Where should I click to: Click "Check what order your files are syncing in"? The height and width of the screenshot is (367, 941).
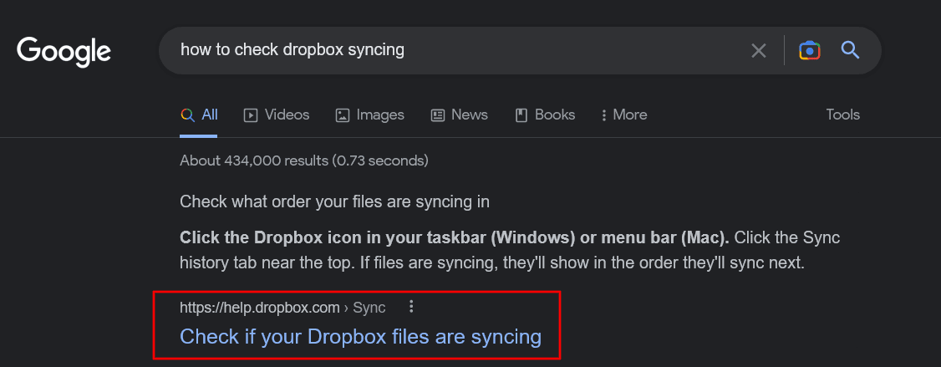click(334, 201)
